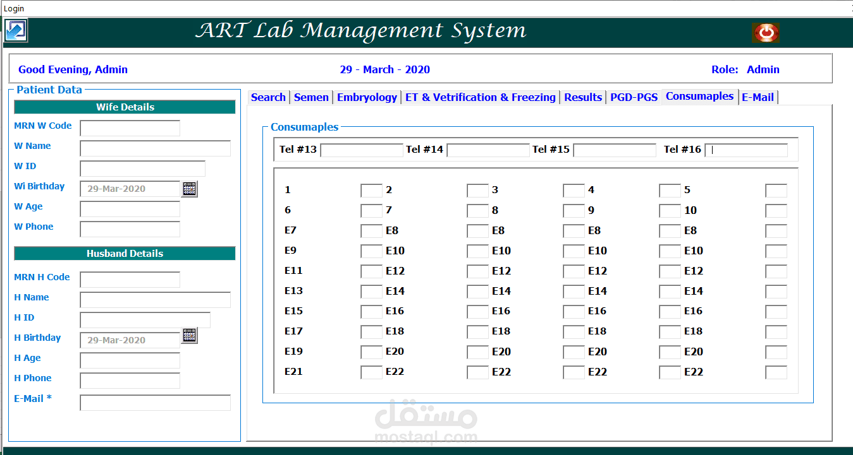The width and height of the screenshot is (853, 455).
Task: Click the H Birthday date field
Action: (130, 340)
